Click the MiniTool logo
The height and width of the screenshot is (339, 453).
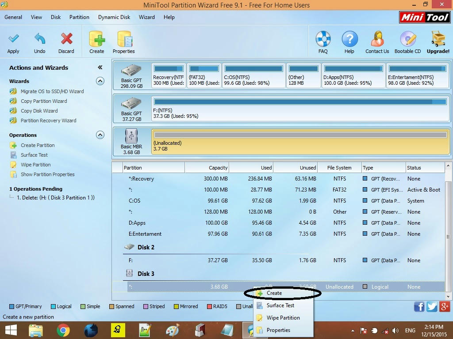click(x=425, y=17)
